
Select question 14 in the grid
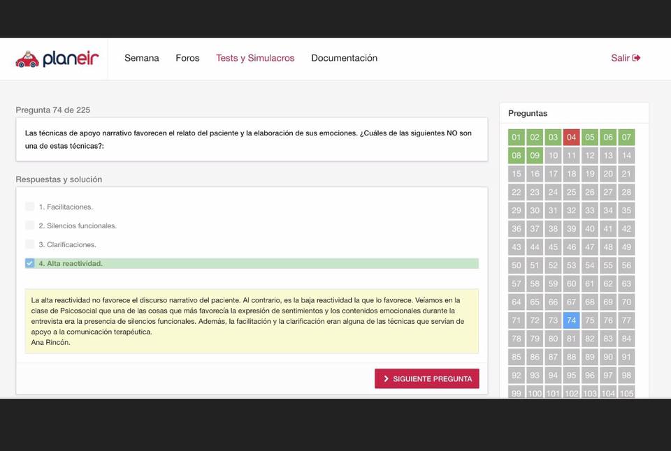pos(626,156)
